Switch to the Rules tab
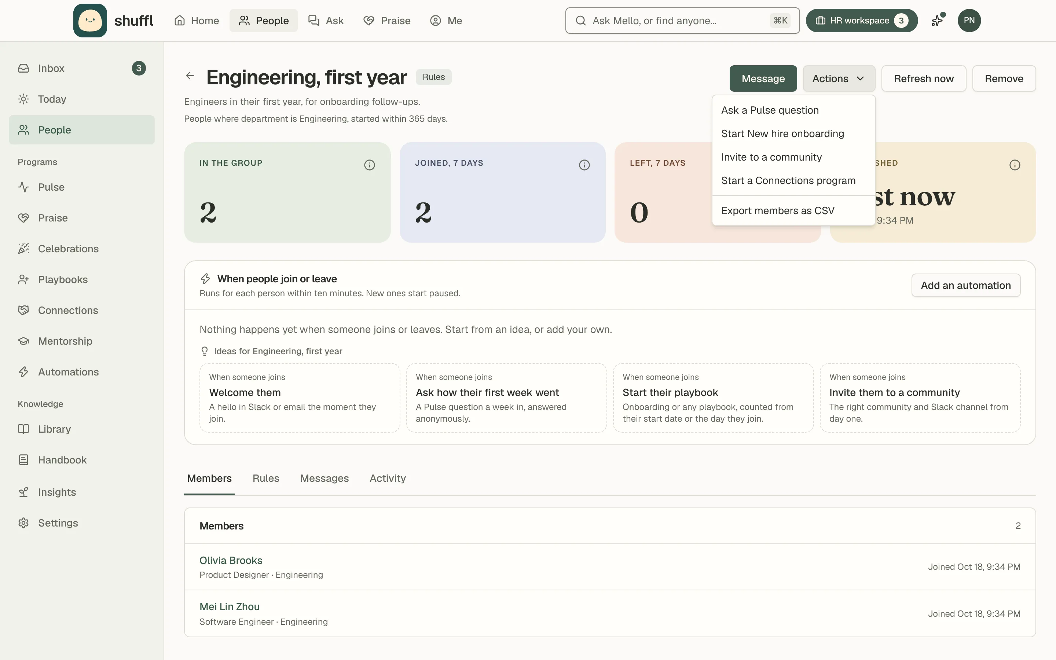 click(x=266, y=478)
